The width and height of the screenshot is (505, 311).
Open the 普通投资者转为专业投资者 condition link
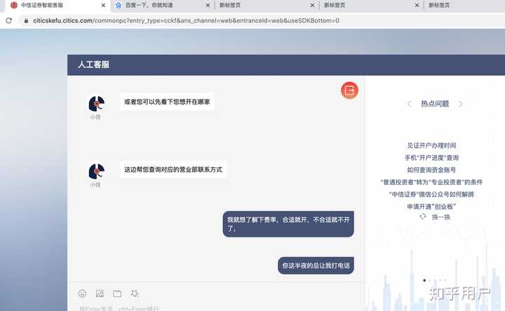431,182
